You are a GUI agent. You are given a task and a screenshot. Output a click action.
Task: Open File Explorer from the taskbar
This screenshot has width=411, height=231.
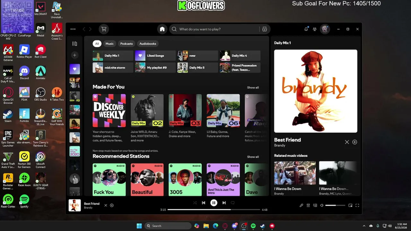pyautogui.click(x=206, y=226)
